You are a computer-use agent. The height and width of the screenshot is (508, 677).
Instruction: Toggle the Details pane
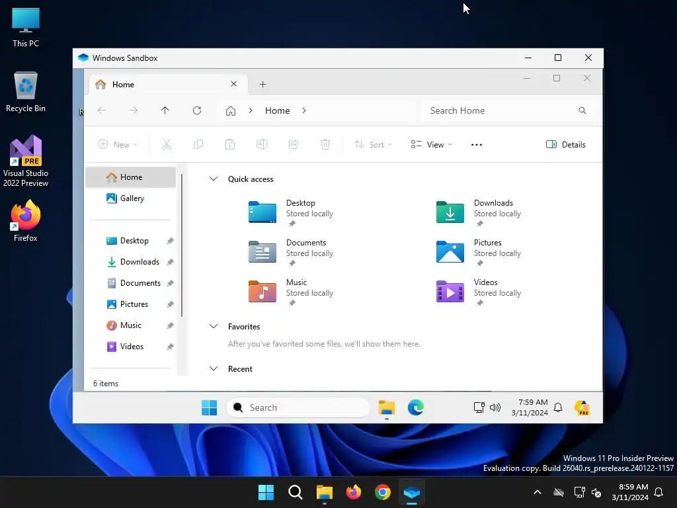pyautogui.click(x=566, y=145)
